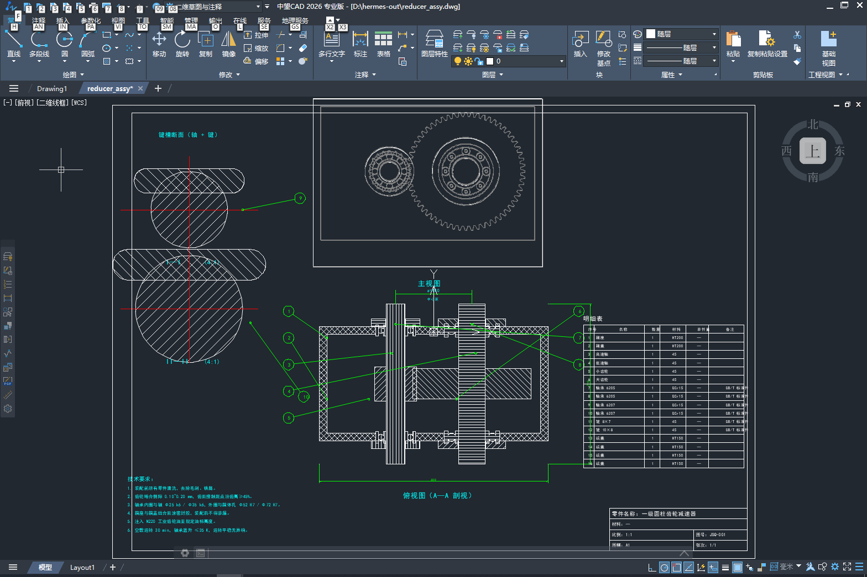Click the layer color white swatch
Screen dimensions: 867x577
coord(490,61)
